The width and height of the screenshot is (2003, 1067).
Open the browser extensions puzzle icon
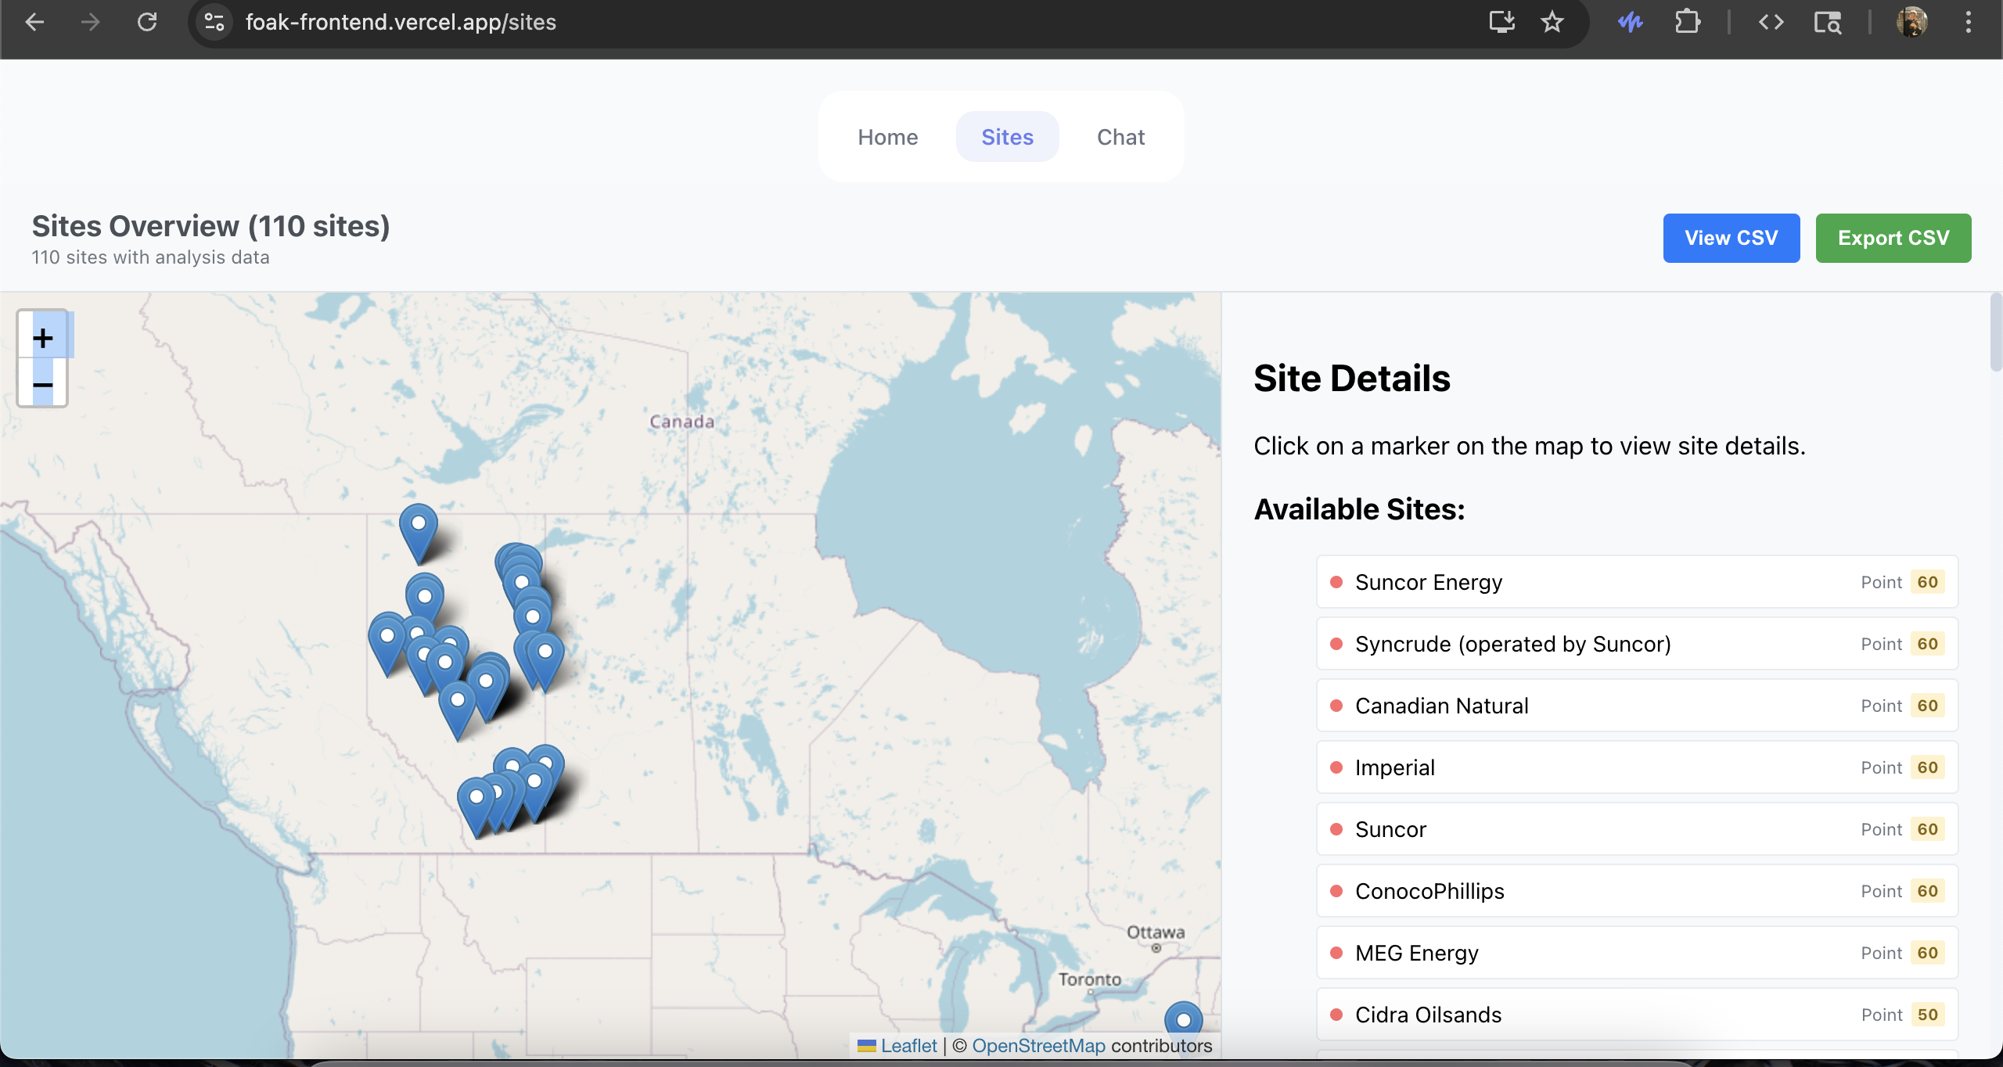click(x=1687, y=22)
